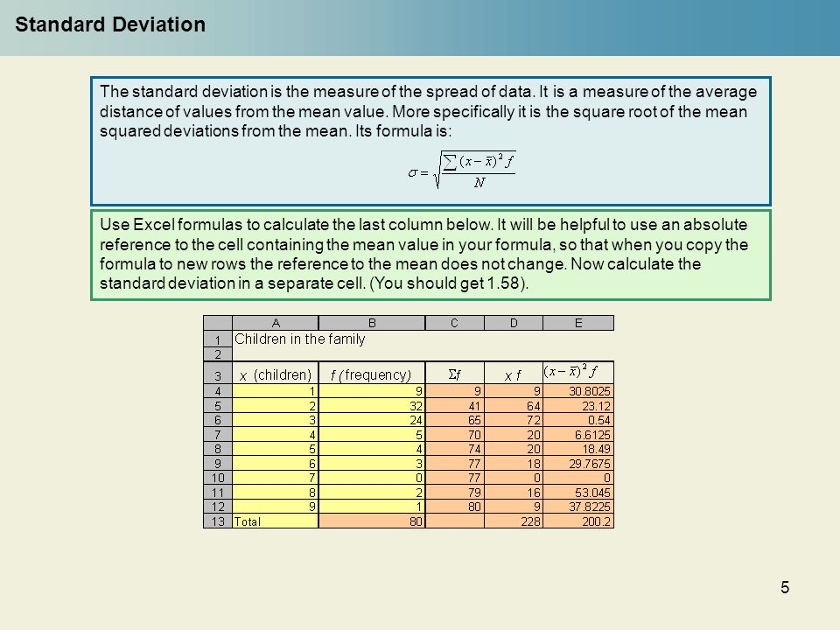Screen dimensions: 840x630
Task: Click the 'f (frequency)' heading cell
Action: click(372, 374)
